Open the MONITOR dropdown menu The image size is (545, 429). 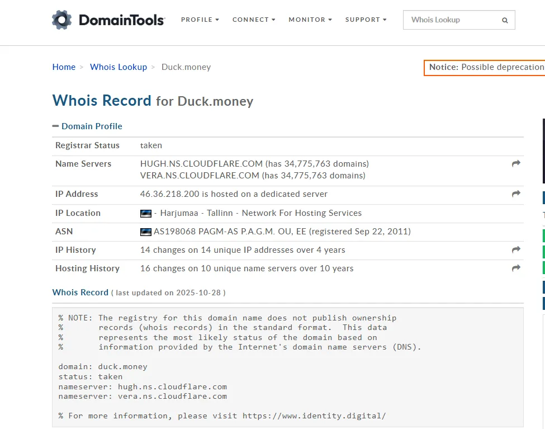point(310,20)
